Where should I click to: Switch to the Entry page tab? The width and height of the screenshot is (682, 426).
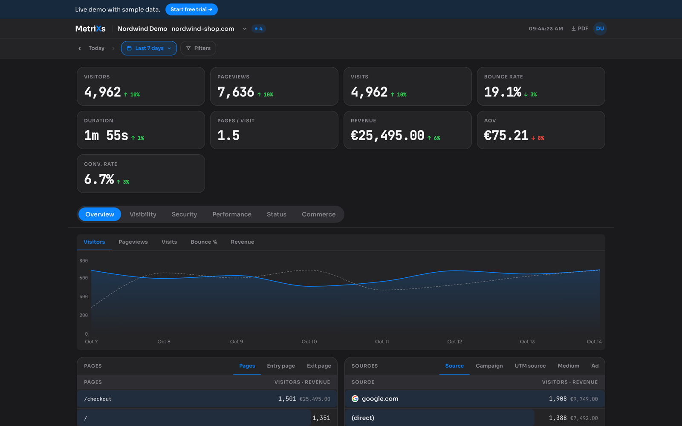tap(281, 366)
